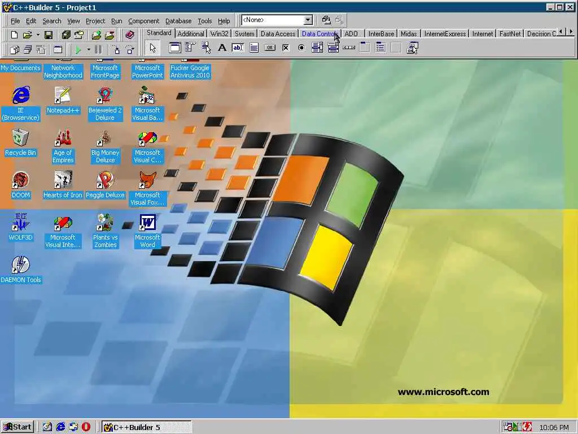Select the Label component (letter A)
Image resolution: width=578 pixels, height=434 pixels.
(222, 47)
